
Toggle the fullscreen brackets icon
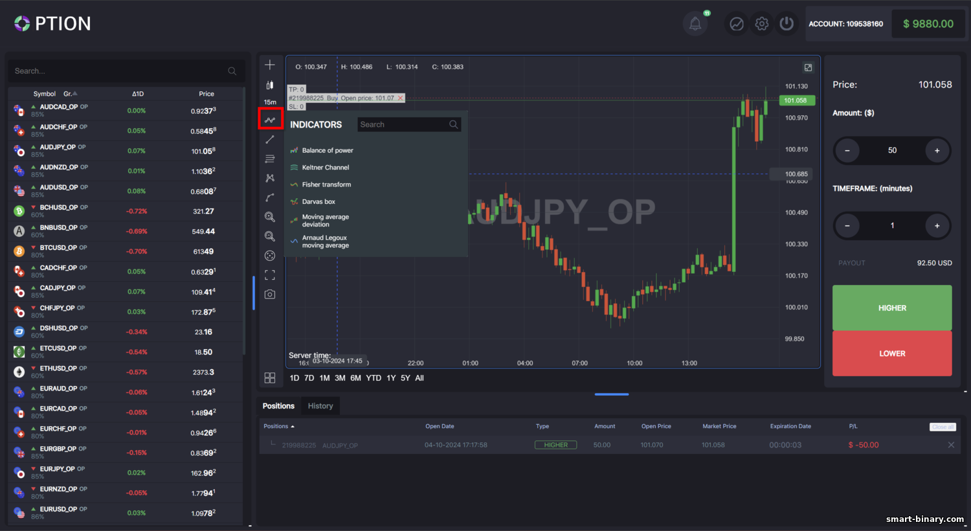click(270, 275)
